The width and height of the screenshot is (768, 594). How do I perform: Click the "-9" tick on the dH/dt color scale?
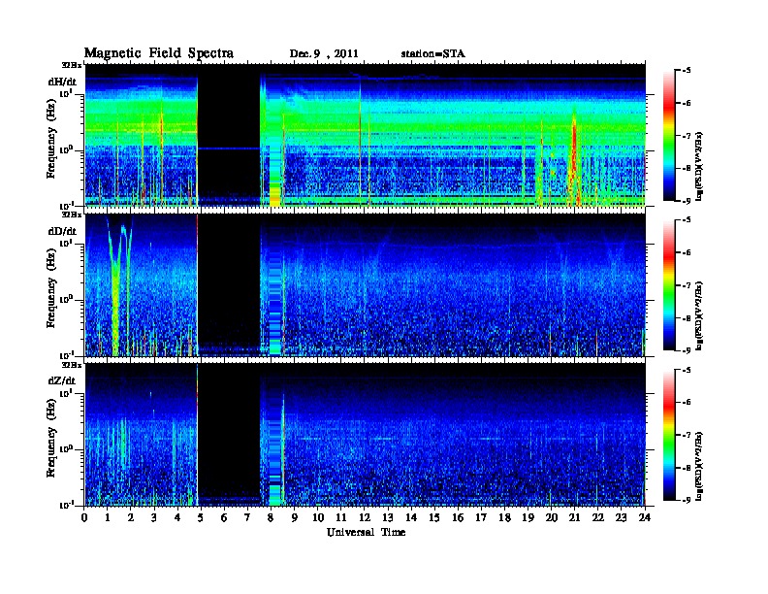coord(687,201)
